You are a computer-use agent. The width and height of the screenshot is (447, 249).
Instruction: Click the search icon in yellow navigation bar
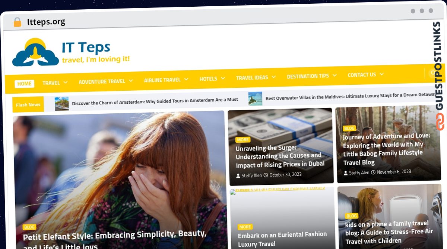pos(433,73)
